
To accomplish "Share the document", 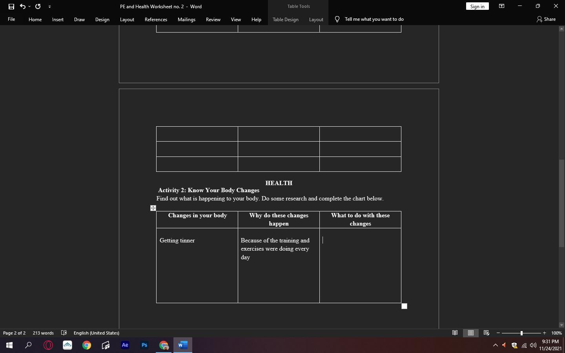I will (546, 19).
